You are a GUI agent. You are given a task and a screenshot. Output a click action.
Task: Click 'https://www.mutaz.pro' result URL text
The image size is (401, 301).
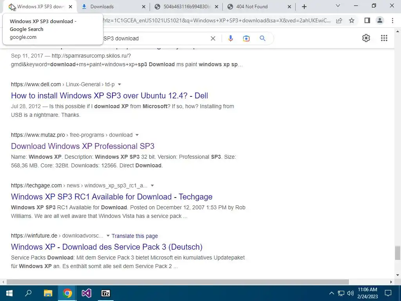[x=38, y=135]
